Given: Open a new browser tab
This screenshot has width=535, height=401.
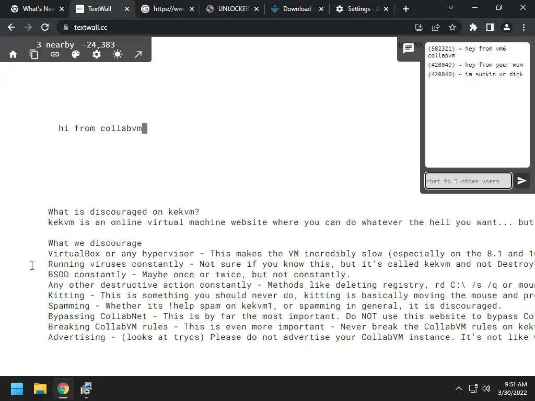Looking at the screenshot, I should coord(405,9).
